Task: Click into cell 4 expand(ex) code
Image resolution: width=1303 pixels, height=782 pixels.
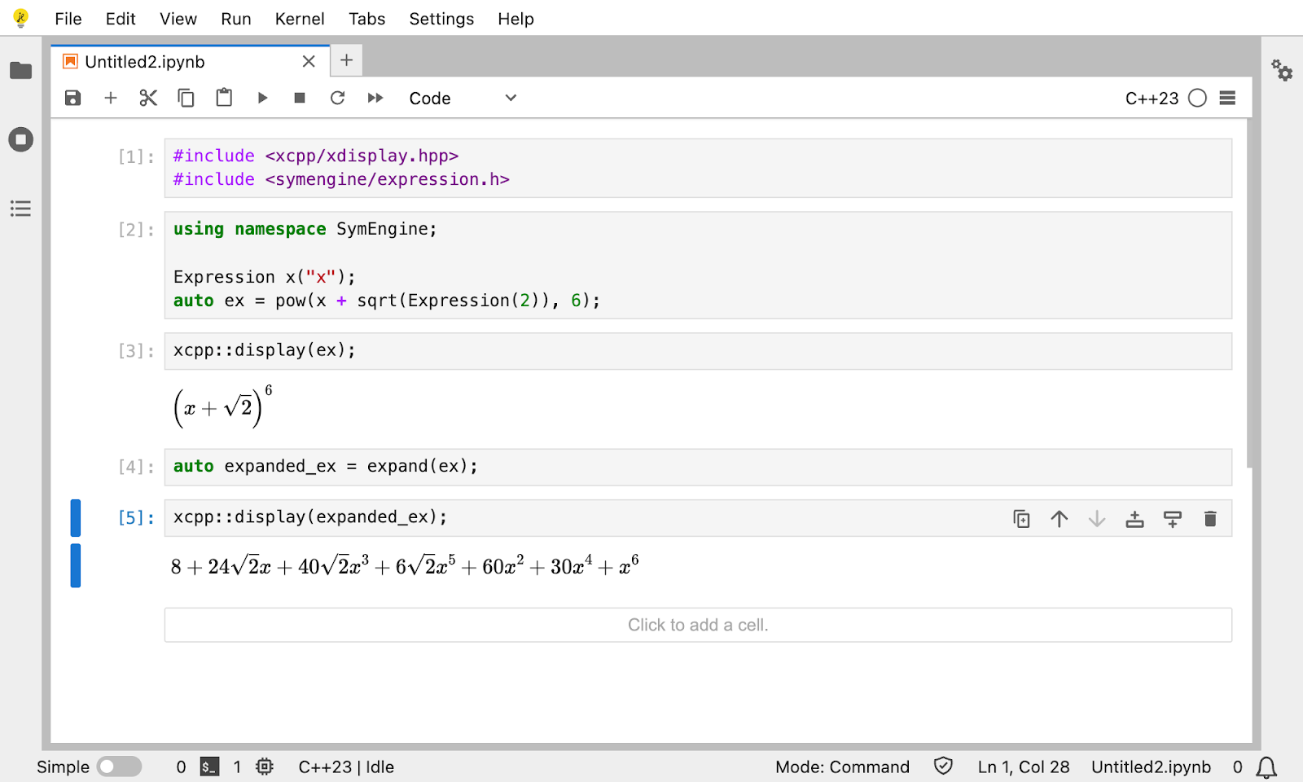Action: 698,467
